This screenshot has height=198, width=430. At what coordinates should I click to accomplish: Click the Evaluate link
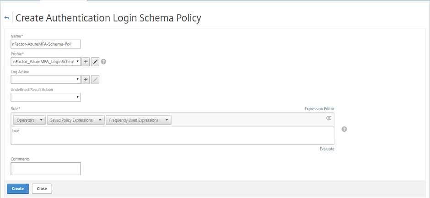[x=327, y=149]
